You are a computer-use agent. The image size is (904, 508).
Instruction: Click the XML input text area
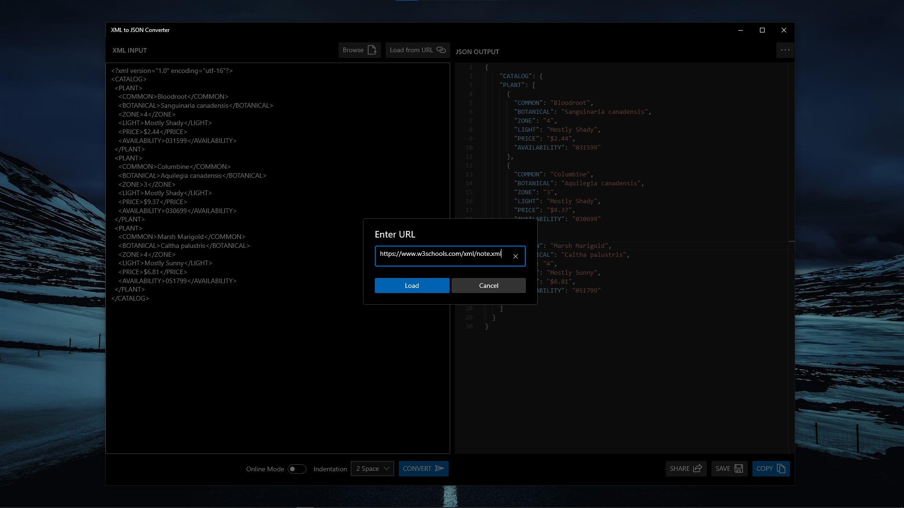click(x=278, y=367)
